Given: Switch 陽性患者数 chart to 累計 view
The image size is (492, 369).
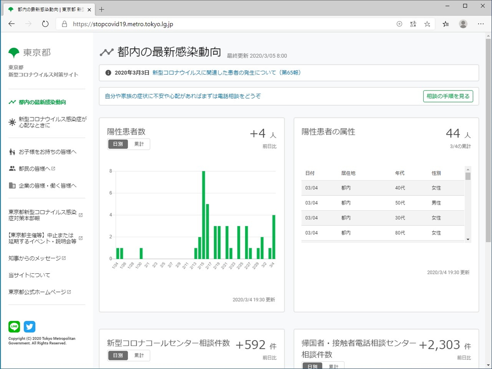Looking at the screenshot, I should (x=139, y=144).
